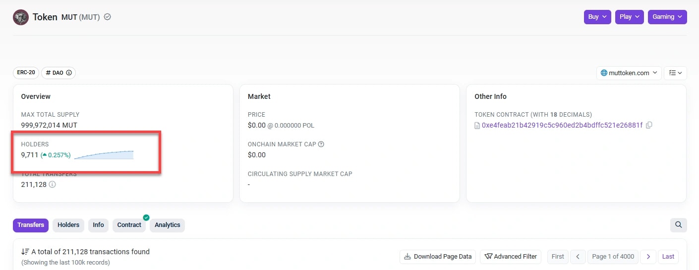Click the search magnifier button

[679, 225]
